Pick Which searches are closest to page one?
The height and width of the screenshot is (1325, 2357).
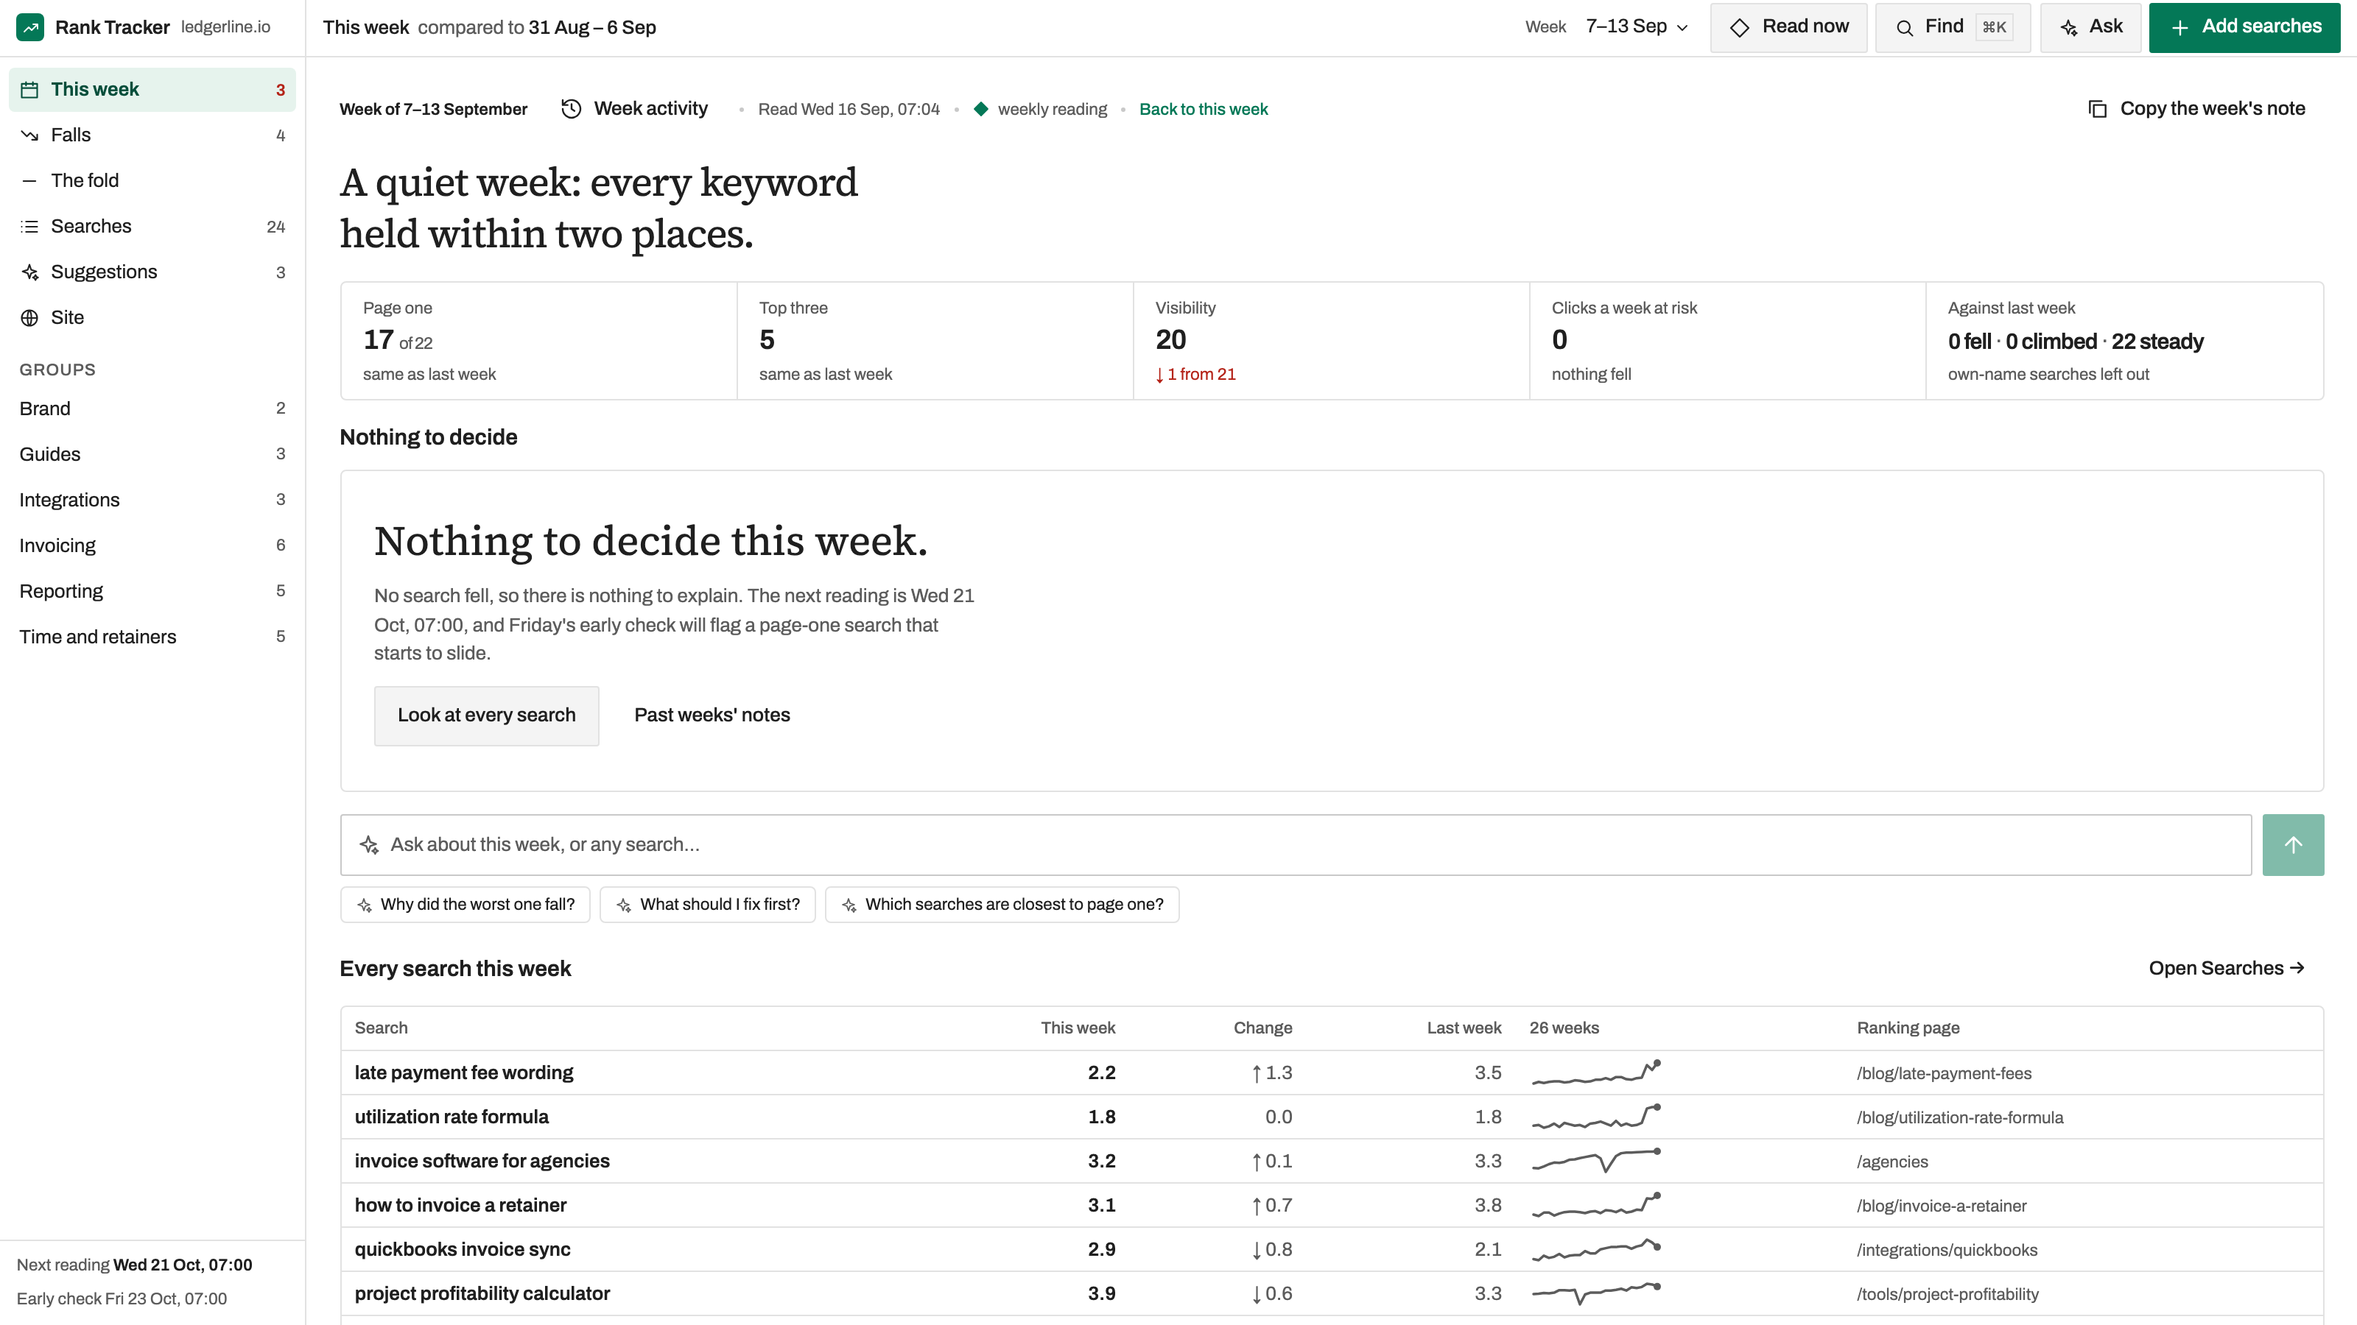(1002, 905)
